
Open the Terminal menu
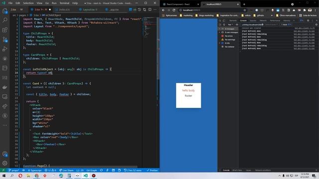click(x=64, y=3)
